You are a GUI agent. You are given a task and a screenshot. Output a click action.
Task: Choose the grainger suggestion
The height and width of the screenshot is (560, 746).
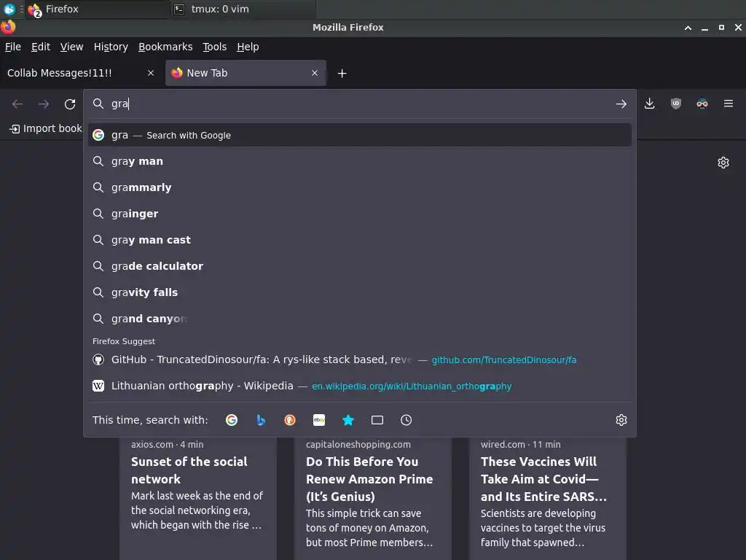pyautogui.click(x=360, y=214)
